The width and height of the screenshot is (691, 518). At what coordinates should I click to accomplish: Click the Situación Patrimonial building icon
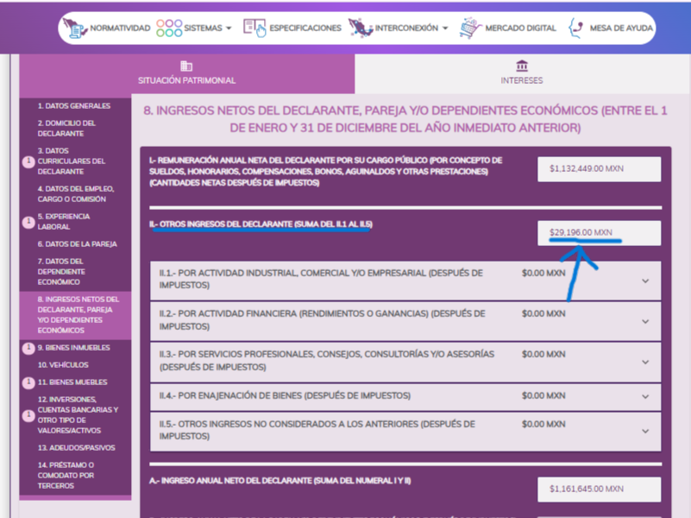(x=186, y=66)
